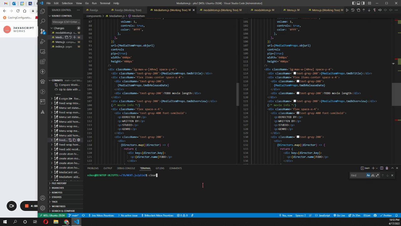Open new terminal profile dropdown arrow
Viewport: 401px width, 226px height.
[377, 168]
